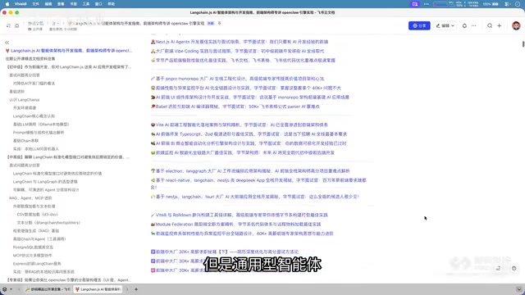Open the 编辑 menu in the menu bar
Viewport: 525px width, 295px height.
click(48, 4)
